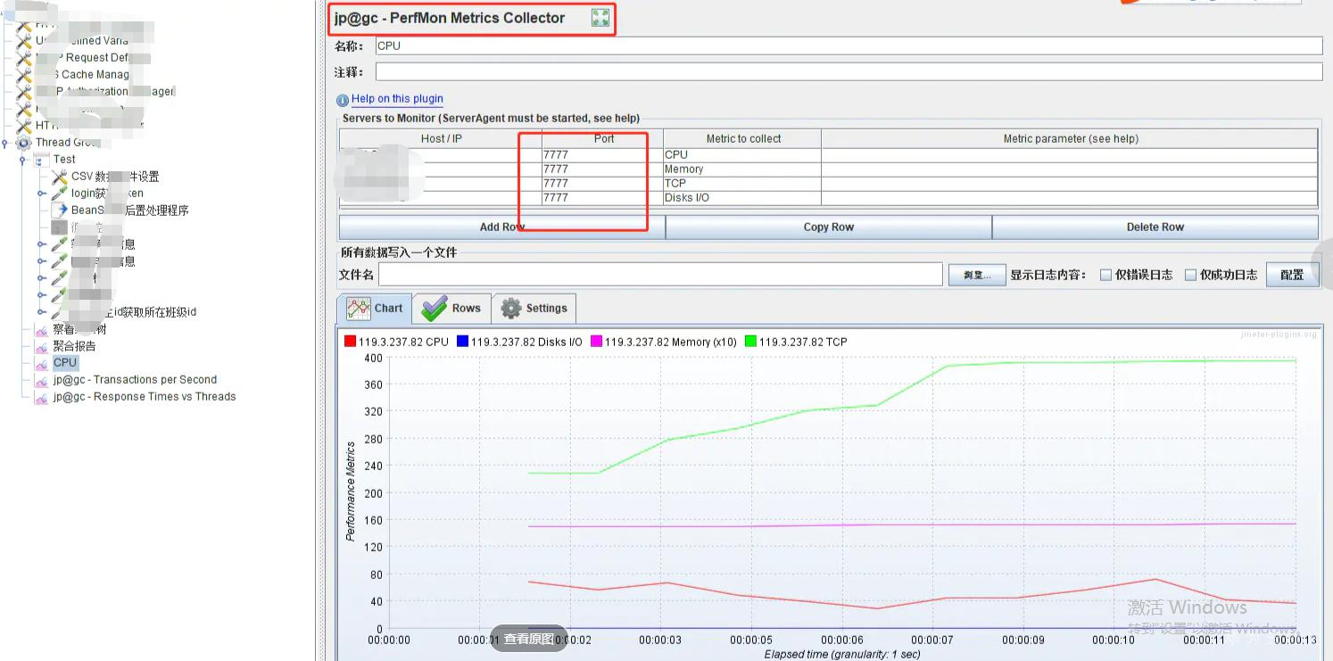1333x661 pixels.
Task: Click the 7777 port cell in Disks I/O row
Action: tap(602, 197)
